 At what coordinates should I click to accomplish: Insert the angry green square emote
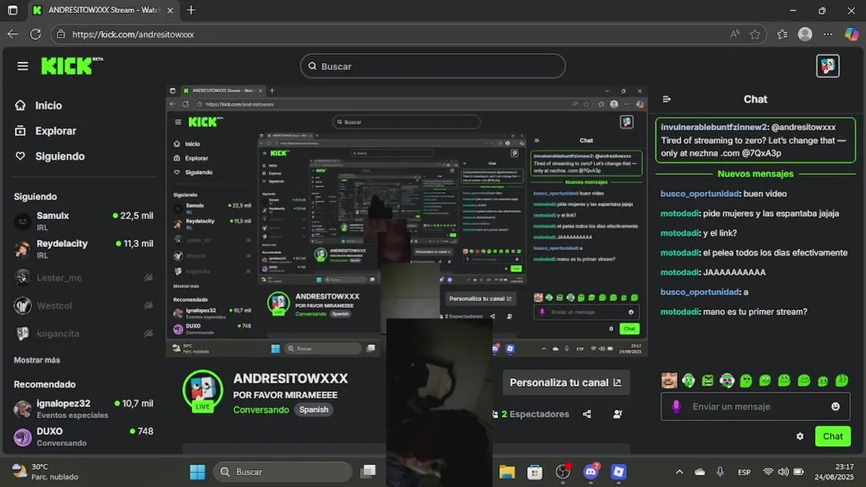tap(708, 380)
